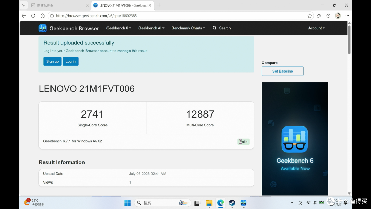
Task: Expand the Geekbench AI menu
Action: click(151, 28)
